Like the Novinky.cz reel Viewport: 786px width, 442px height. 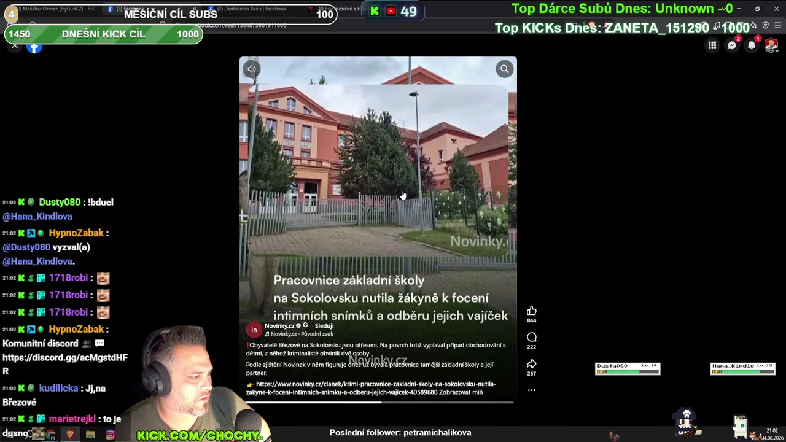(532, 311)
